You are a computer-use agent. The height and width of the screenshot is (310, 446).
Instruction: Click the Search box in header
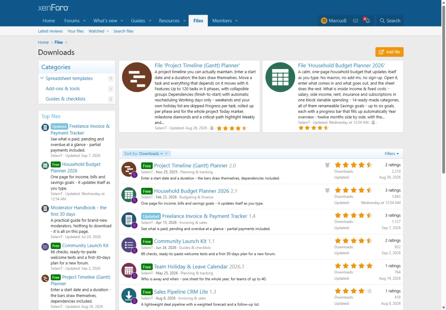[x=390, y=21]
